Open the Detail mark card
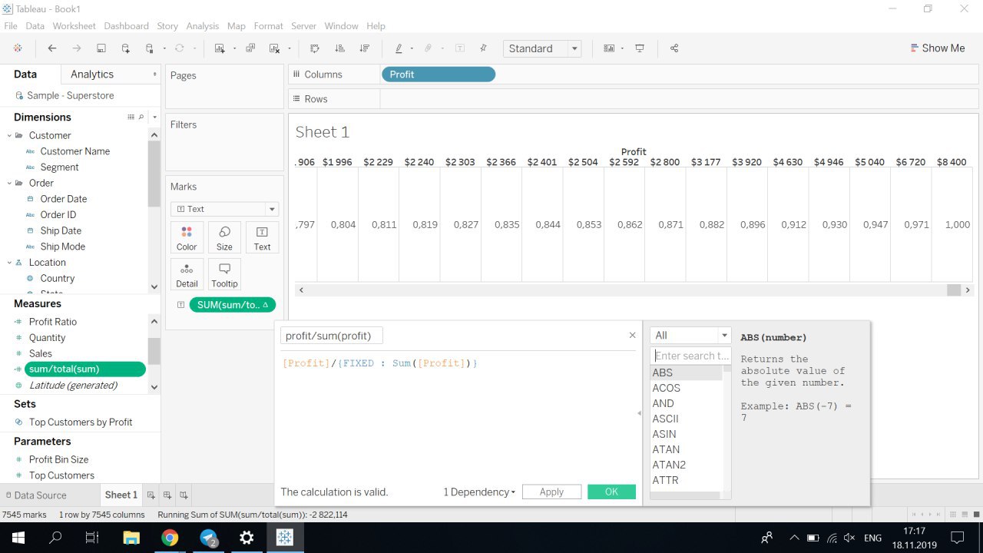 point(187,275)
